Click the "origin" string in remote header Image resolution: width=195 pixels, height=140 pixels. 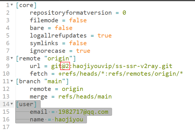point(58,58)
